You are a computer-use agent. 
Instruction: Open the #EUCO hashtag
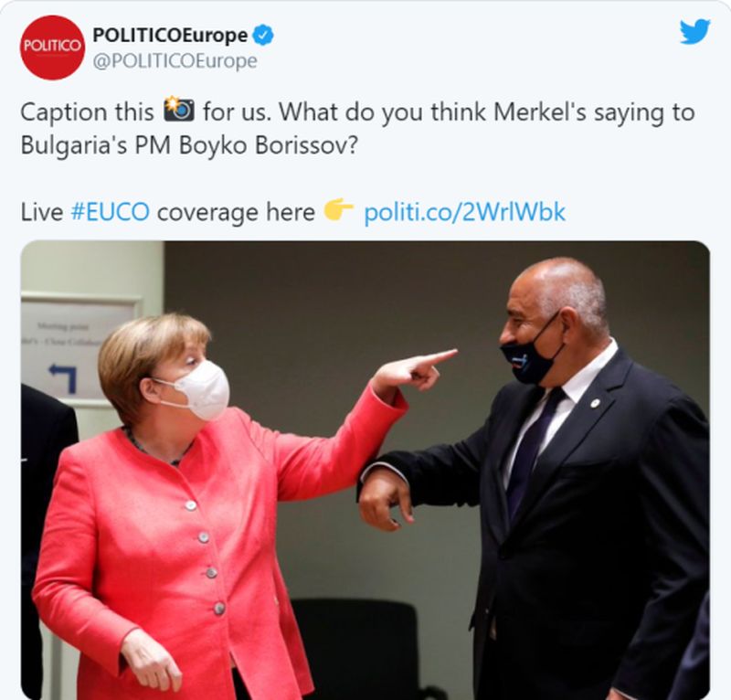110,212
